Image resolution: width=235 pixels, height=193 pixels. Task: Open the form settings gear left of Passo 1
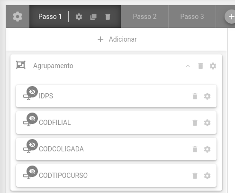(x=18, y=17)
